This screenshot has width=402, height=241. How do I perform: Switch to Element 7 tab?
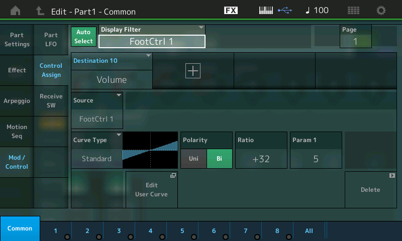pos(246,231)
